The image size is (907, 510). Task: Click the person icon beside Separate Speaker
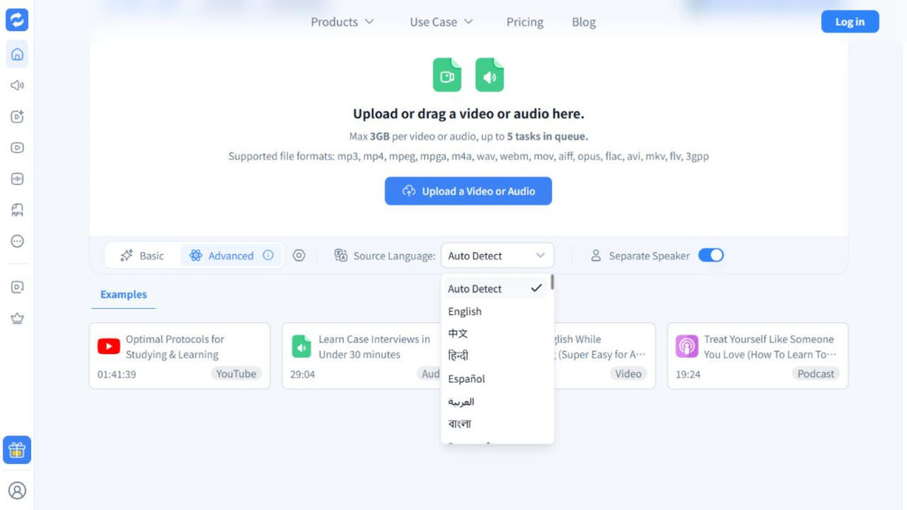pos(596,255)
